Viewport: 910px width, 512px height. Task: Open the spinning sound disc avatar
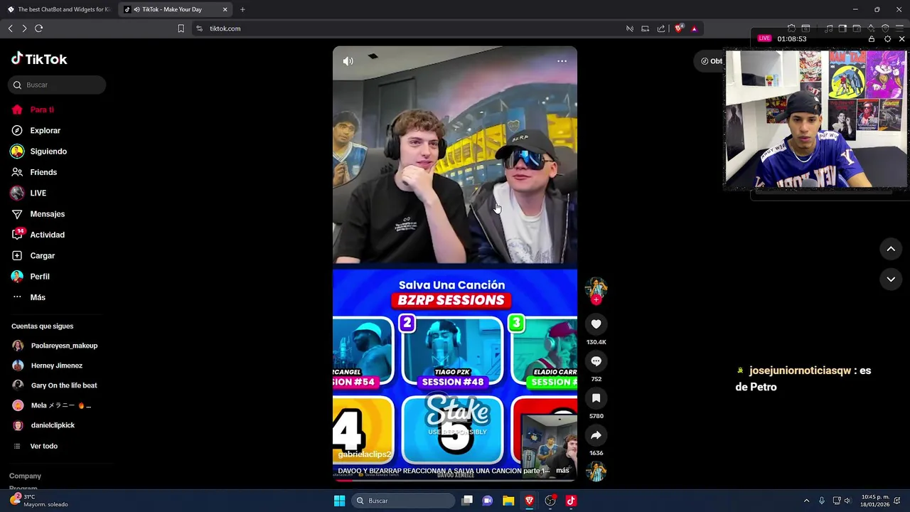point(596,471)
